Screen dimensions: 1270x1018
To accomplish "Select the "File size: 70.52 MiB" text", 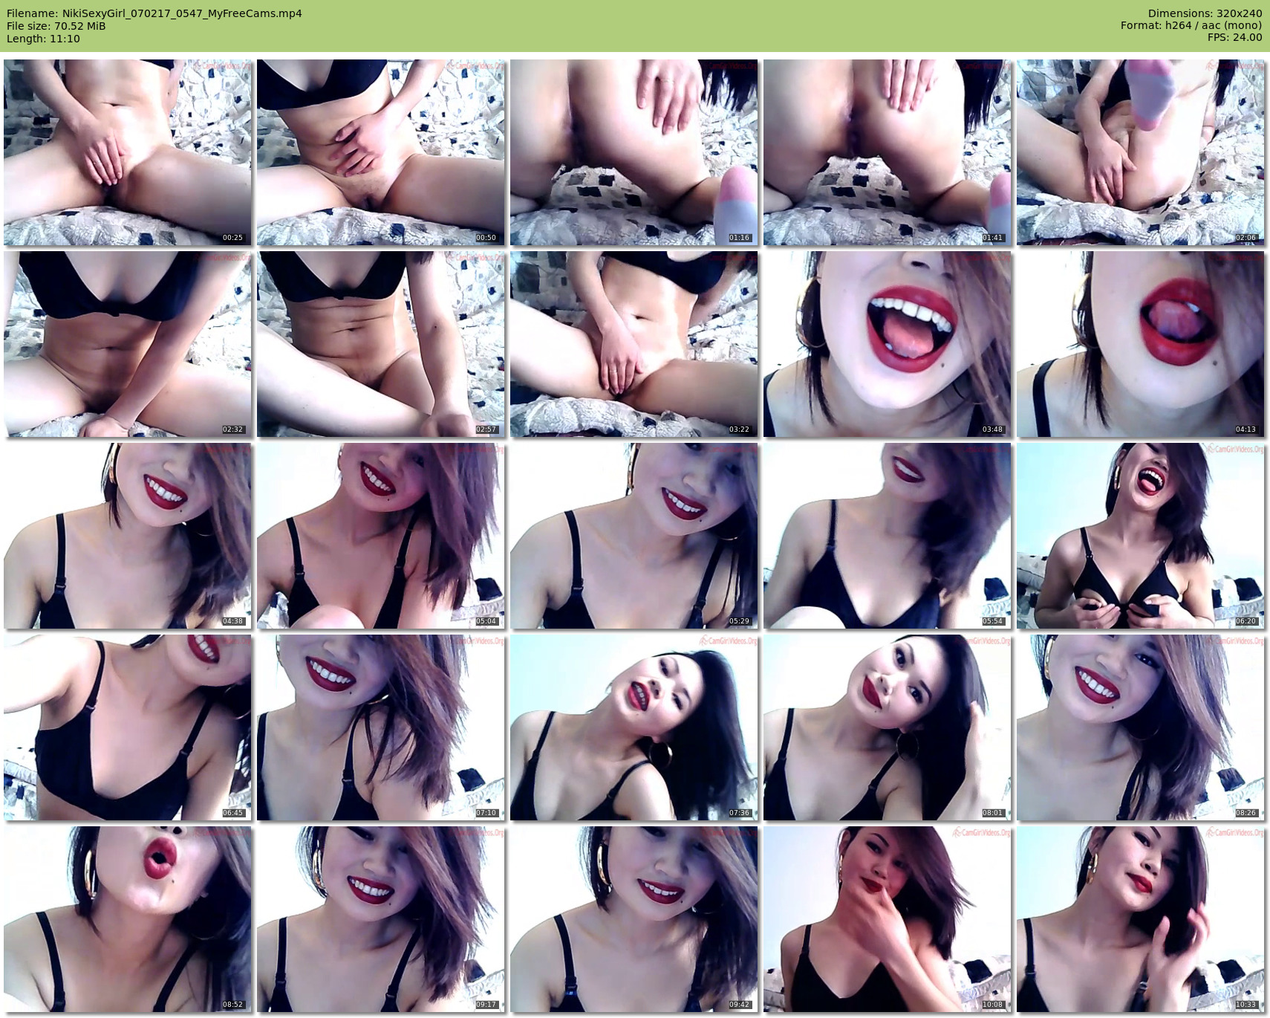I will coord(56,26).
